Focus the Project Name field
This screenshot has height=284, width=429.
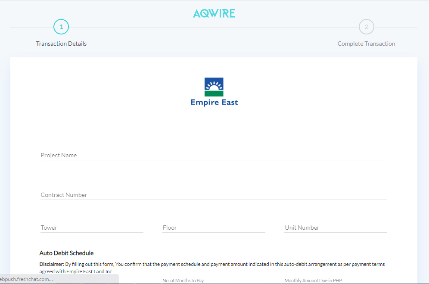click(x=214, y=155)
